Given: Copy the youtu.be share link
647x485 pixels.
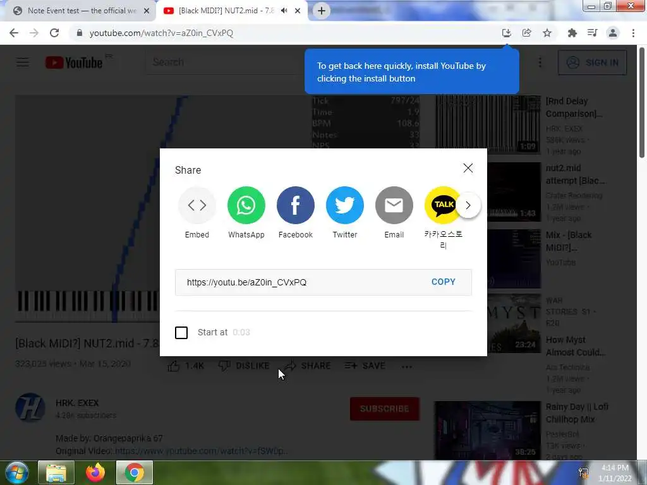Looking at the screenshot, I should point(443,282).
